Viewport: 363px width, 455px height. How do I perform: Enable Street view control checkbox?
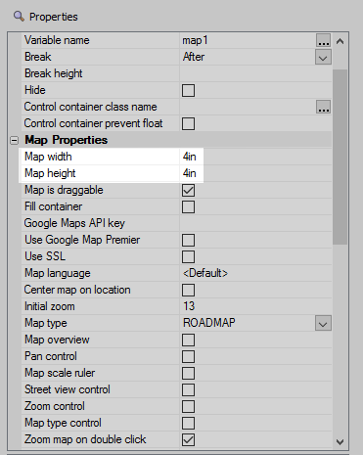[x=188, y=389]
